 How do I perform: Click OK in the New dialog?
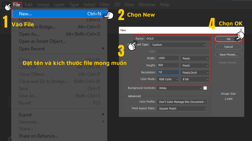(x=228, y=39)
